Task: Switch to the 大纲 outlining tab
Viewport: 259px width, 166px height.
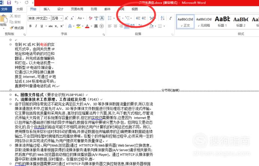Action: (x=19, y=9)
